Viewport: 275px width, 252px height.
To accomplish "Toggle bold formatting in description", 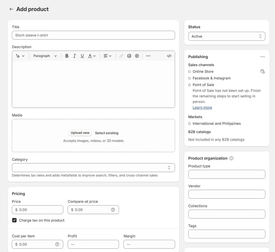I will (x=67, y=56).
